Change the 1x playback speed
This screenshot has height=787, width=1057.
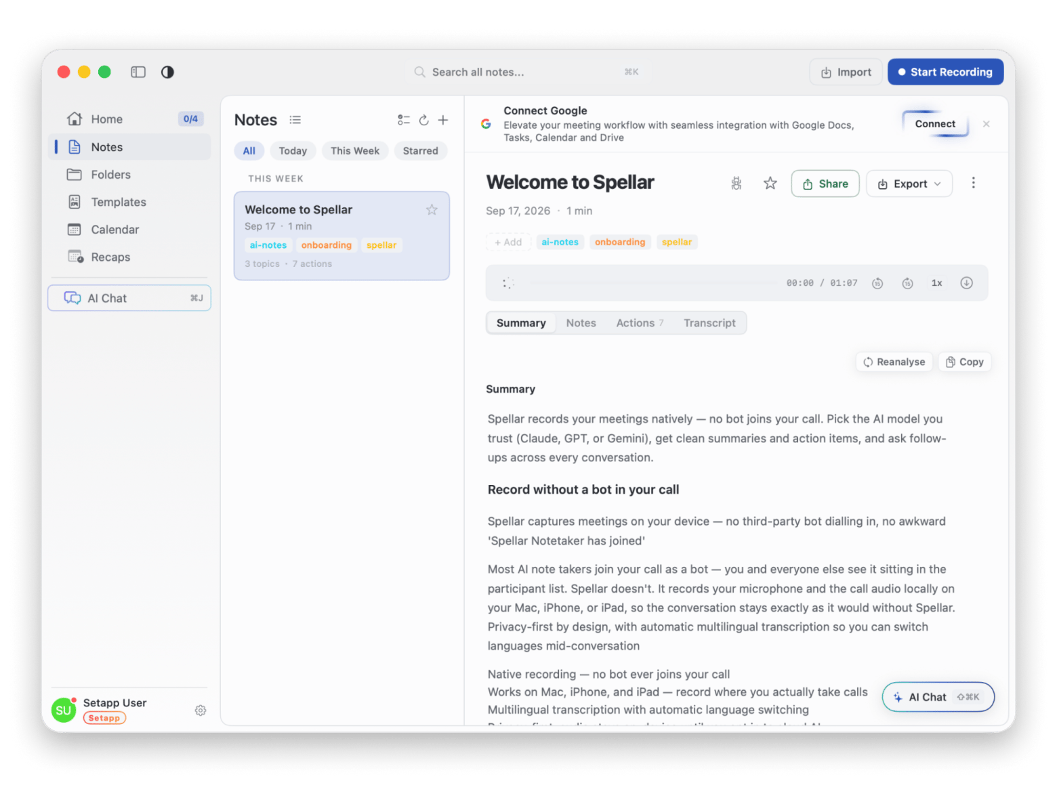(x=937, y=283)
